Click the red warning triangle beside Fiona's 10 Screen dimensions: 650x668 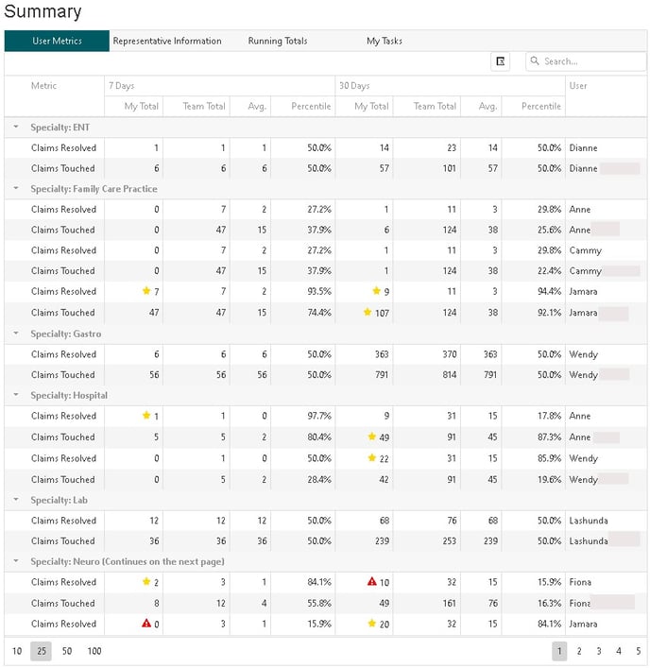point(373,582)
